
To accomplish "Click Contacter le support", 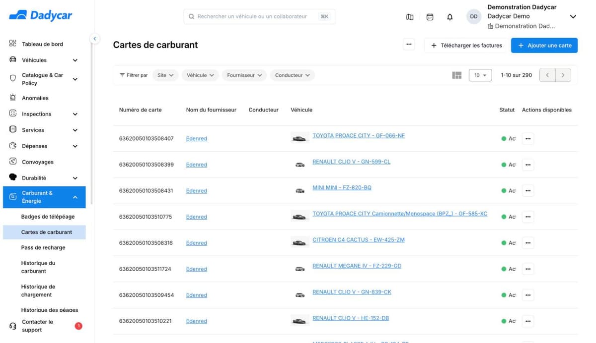I will coord(37,326).
